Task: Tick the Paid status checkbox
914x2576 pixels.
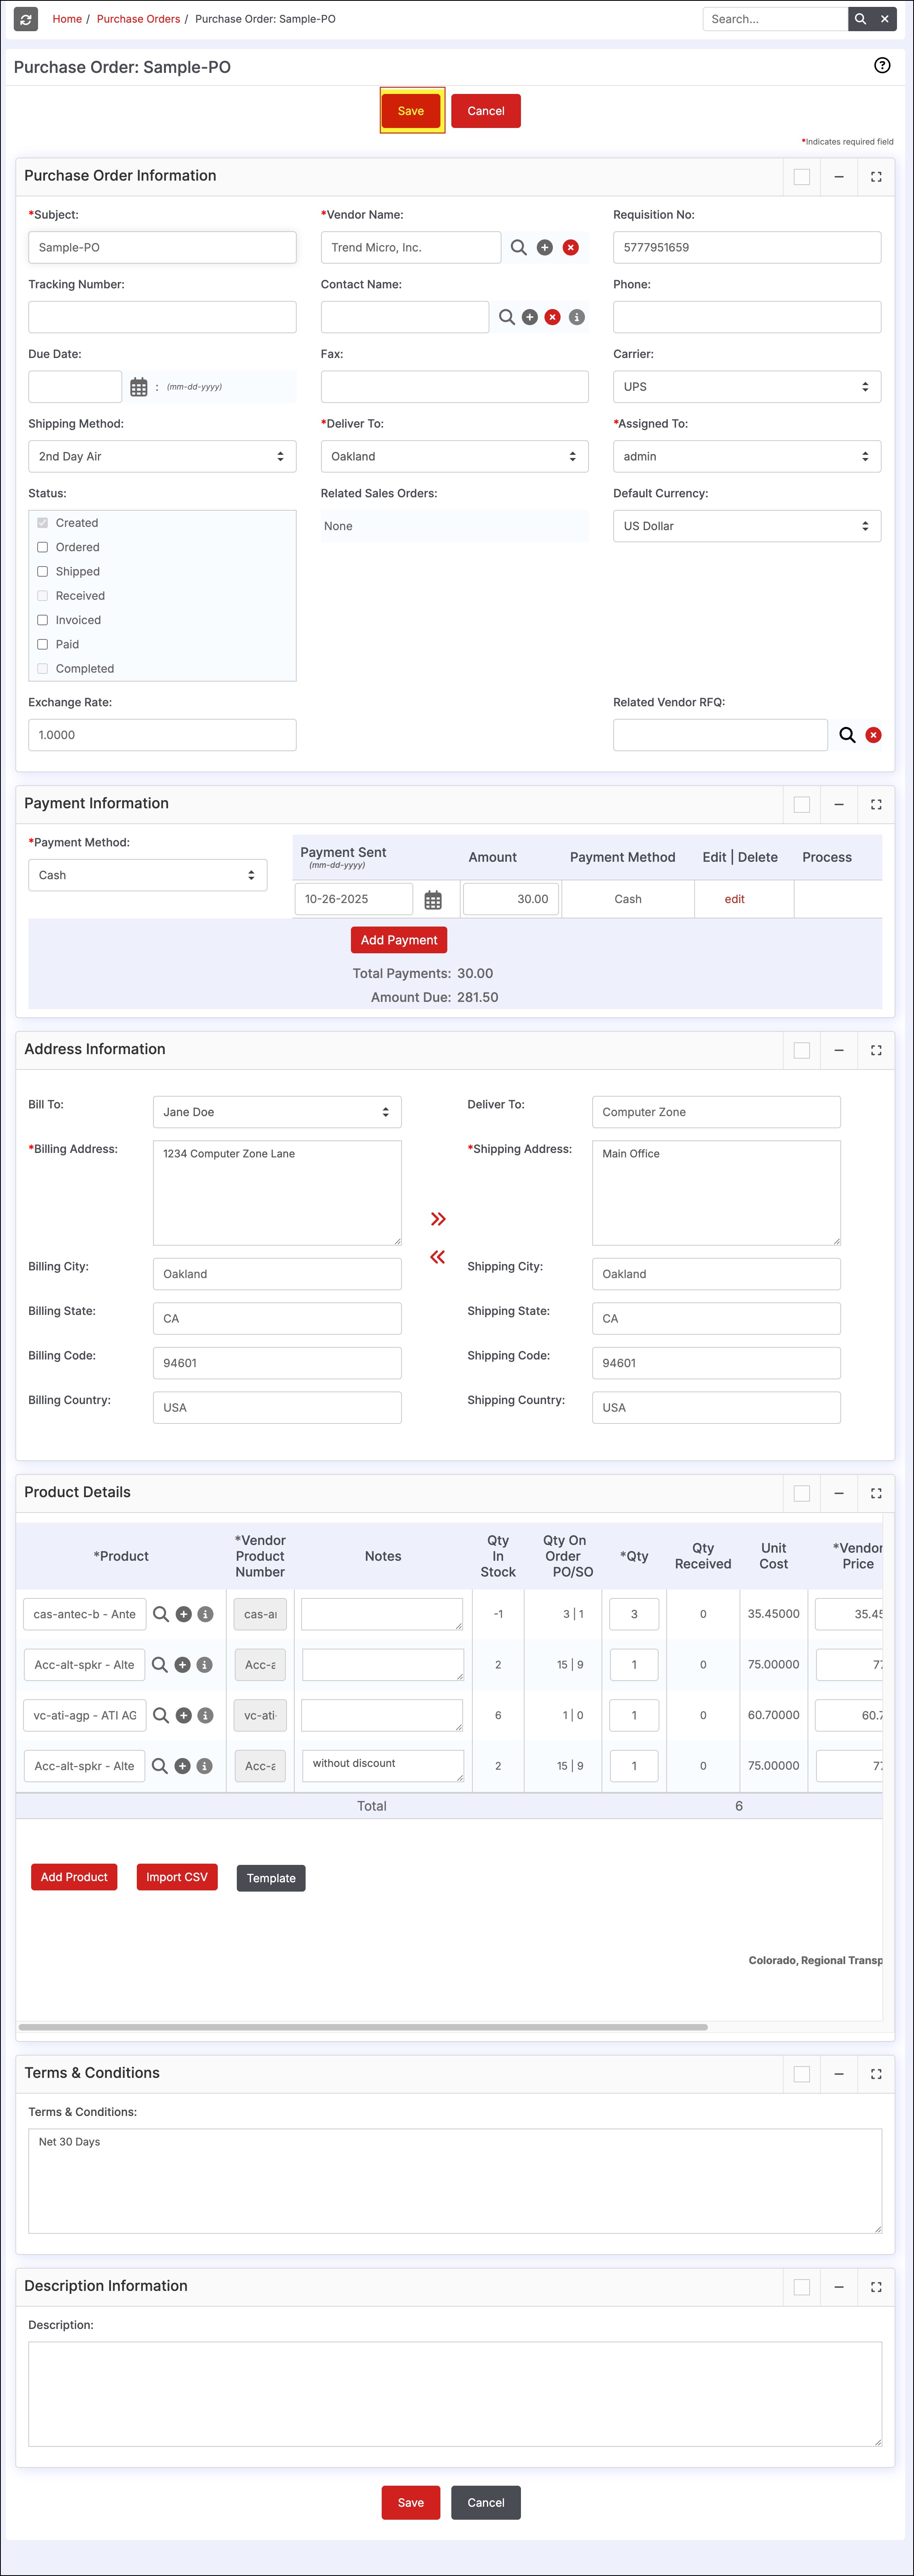Action: [x=42, y=644]
